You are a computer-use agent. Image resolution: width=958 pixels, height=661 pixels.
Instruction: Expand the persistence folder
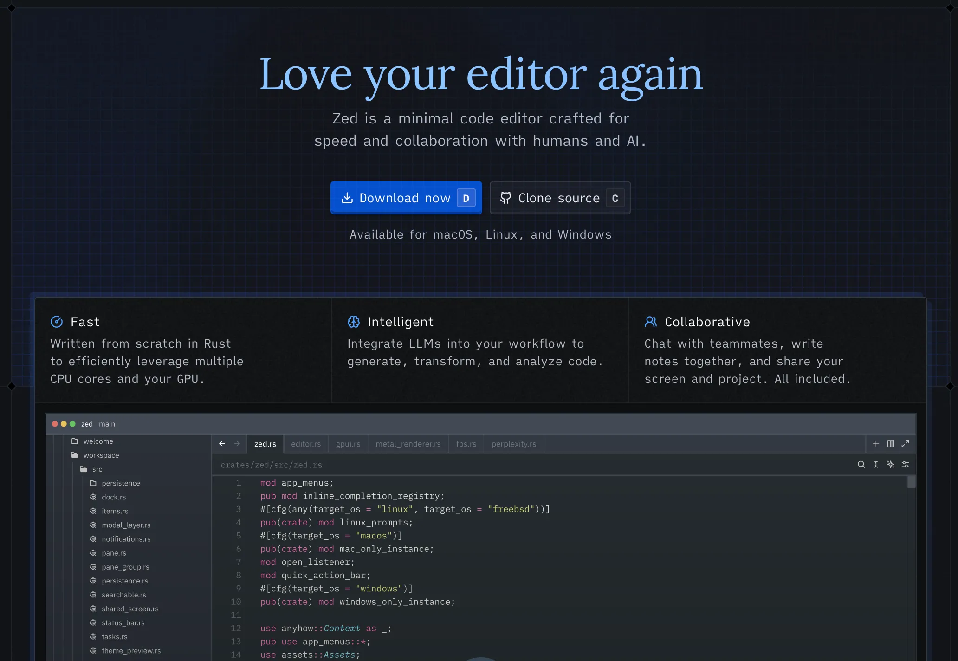(x=120, y=483)
